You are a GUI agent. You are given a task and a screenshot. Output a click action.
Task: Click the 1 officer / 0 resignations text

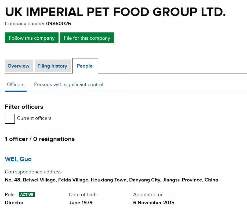pyautogui.click(x=40, y=139)
